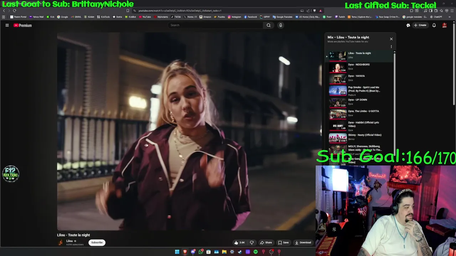Play Dyce - UP DOWN from the mix
Image resolution: width=456 pixels, height=256 pixels.
pos(360,102)
